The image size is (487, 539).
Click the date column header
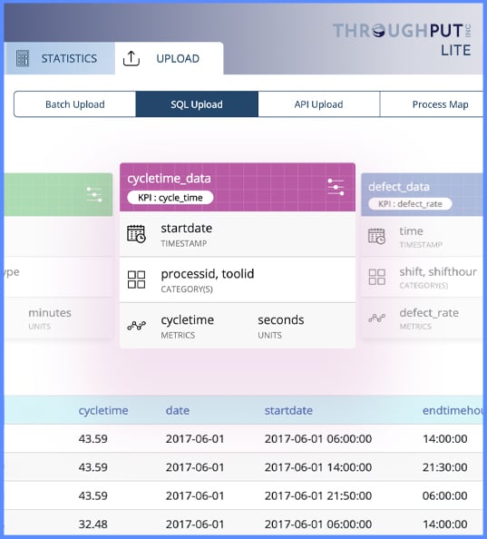point(178,410)
